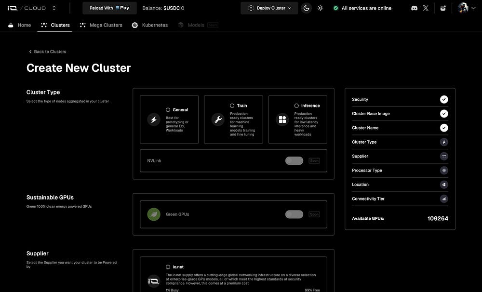The height and width of the screenshot is (292, 482).
Task: Click Reload With Pay button
Action: 109,8
